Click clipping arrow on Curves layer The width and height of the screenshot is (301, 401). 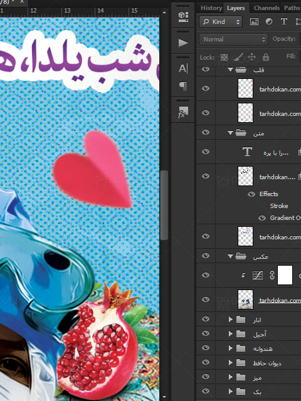243,275
